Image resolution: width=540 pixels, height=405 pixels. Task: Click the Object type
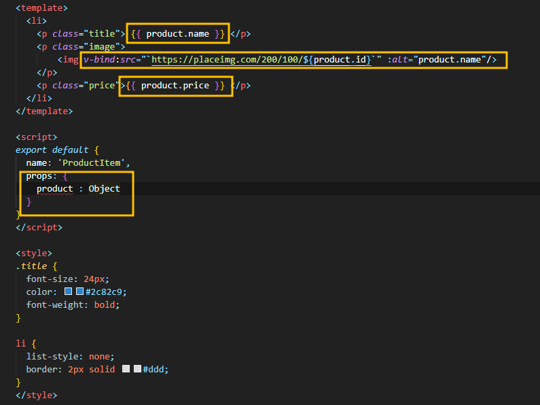105,189
